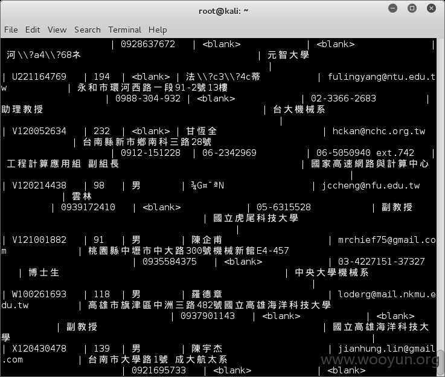Viewport: 445px width, 377px height.
Task: Open the Edit menu
Action: (x=33, y=30)
